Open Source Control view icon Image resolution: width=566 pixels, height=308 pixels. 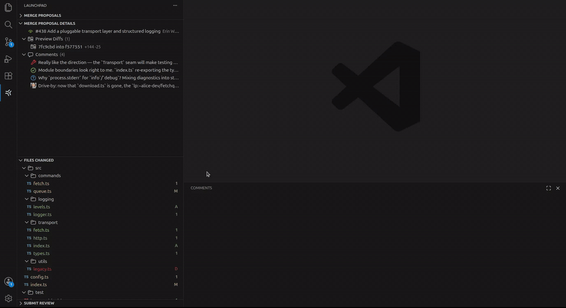coord(8,42)
